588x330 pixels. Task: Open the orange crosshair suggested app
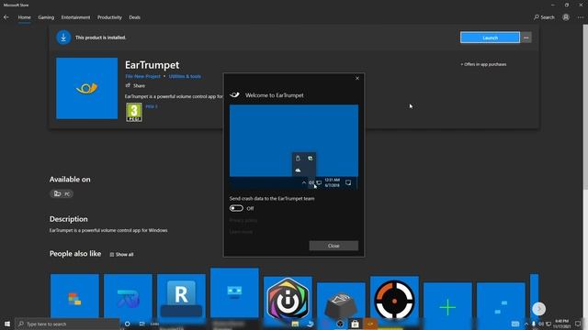tap(394, 298)
